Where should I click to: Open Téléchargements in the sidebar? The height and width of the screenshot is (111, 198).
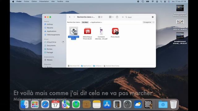coord(53,35)
